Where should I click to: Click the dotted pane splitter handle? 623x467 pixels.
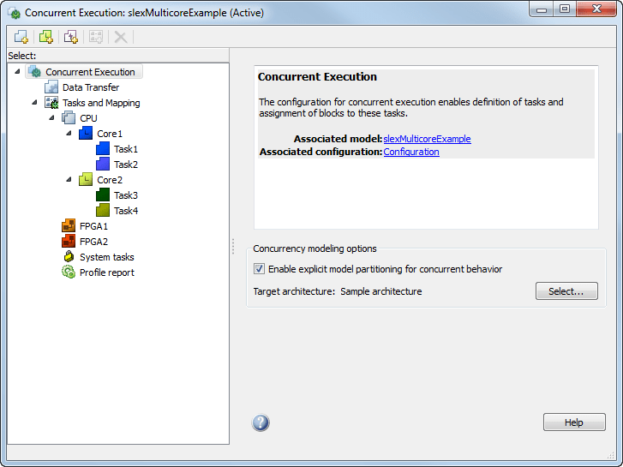coord(233,247)
